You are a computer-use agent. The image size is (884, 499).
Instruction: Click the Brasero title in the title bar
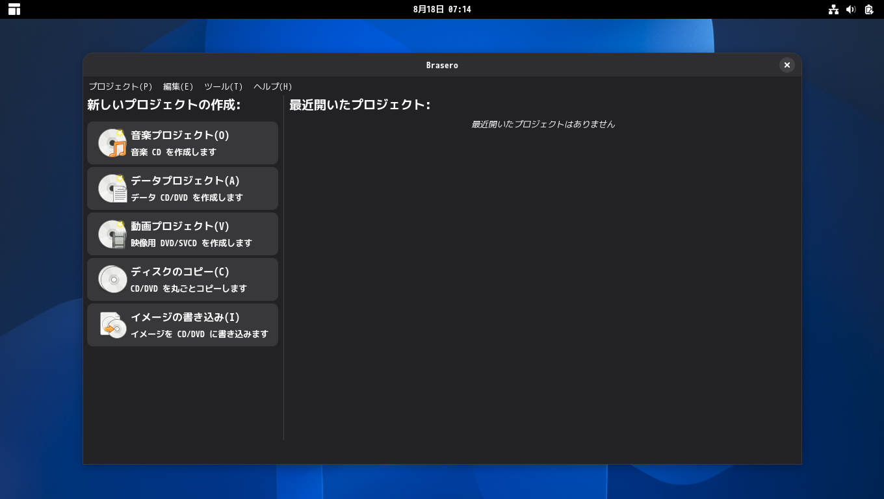point(442,65)
